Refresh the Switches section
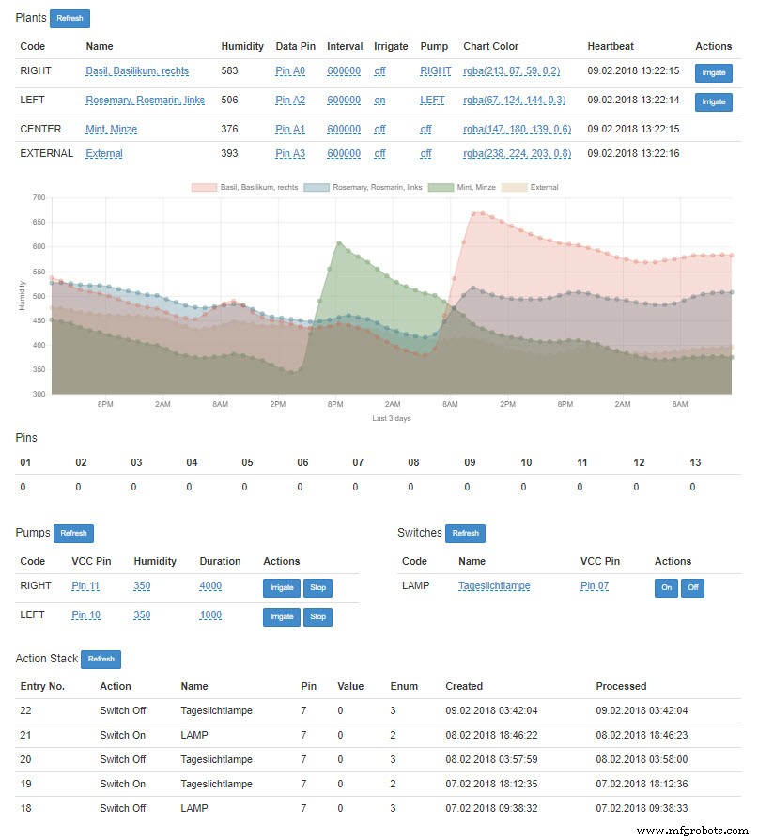 [x=465, y=533]
